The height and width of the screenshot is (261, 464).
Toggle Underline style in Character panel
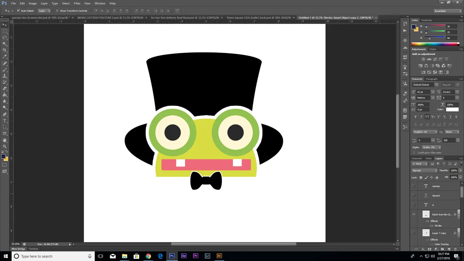[x=450, y=117]
